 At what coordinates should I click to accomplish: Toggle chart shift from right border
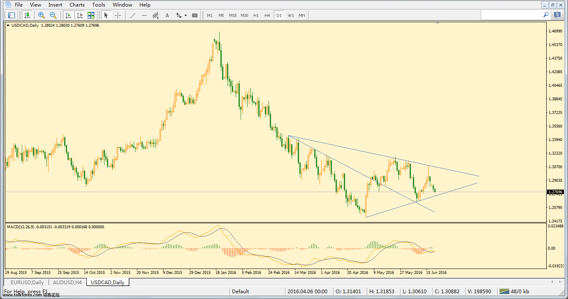coord(80,15)
